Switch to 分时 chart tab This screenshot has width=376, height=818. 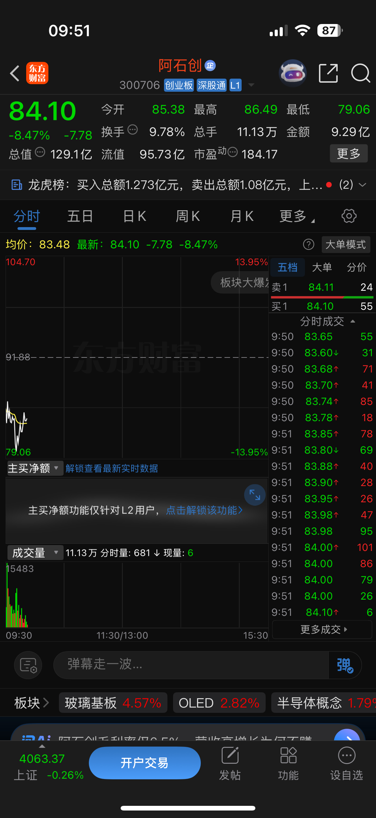pyautogui.click(x=27, y=216)
